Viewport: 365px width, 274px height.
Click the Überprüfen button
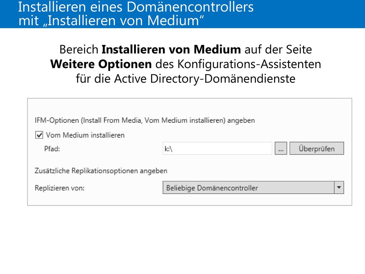pos(317,148)
